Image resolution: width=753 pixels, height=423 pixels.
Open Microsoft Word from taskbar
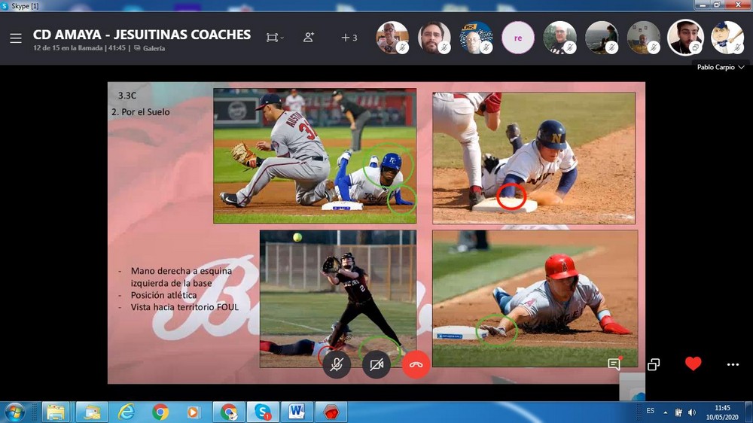[x=295, y=412]
